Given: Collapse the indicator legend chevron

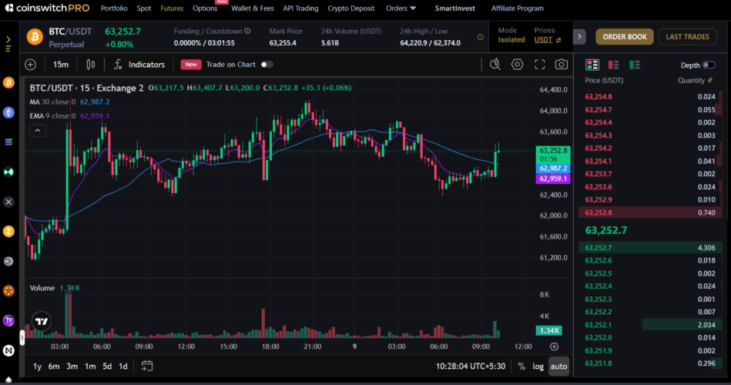Looking at the screenshot, I should tap(38, 131).
